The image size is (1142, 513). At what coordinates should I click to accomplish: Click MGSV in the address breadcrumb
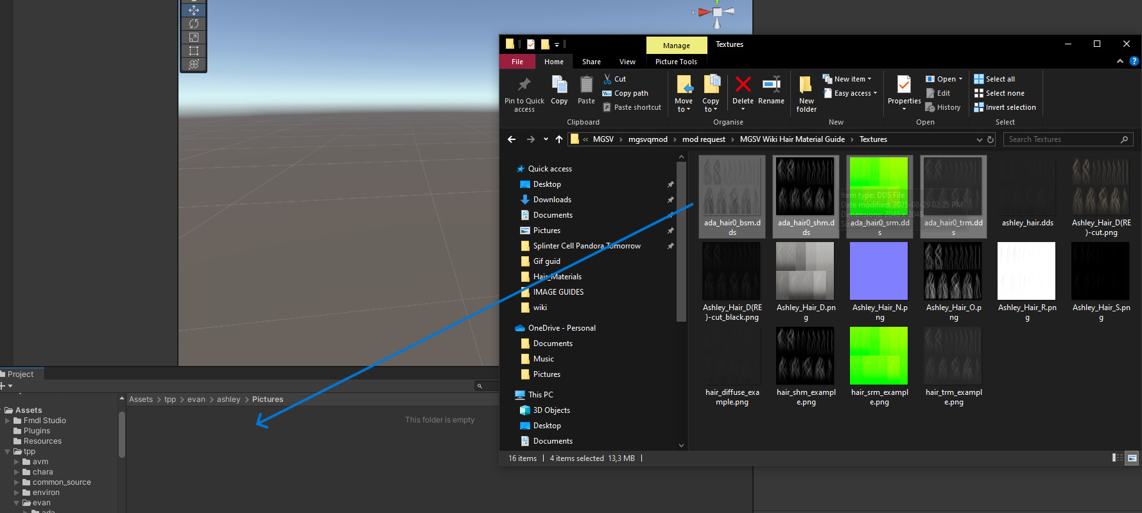pos(603,139)
